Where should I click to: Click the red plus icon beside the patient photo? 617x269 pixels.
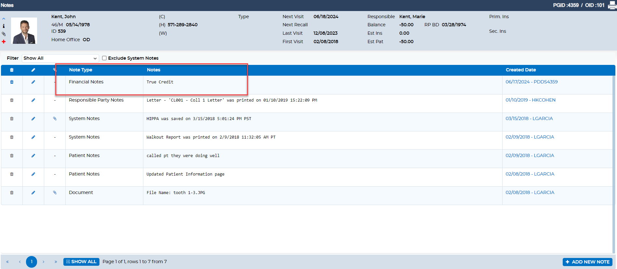4,42
